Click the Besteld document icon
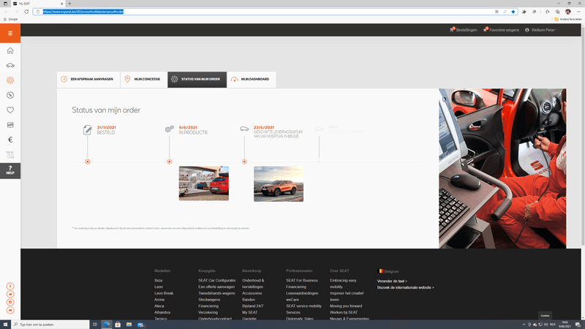585x329 pixels. (87, 130)
